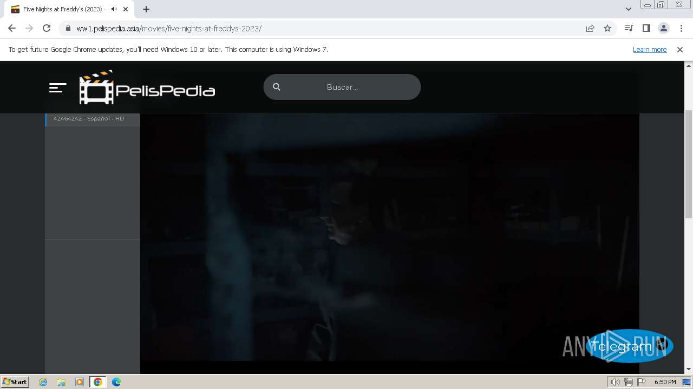Open the Chrome profile avatar

[x=663, y=28]
